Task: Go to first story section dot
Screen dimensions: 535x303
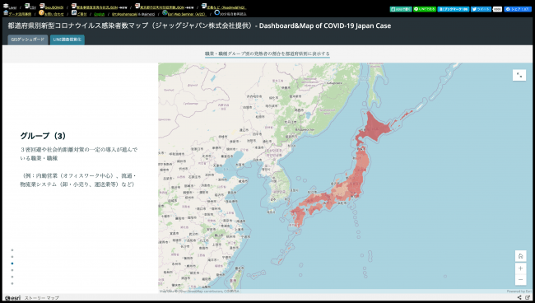Action: 12,250
